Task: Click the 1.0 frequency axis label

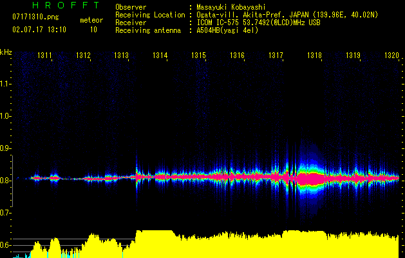Action: [x=5, y=116]
